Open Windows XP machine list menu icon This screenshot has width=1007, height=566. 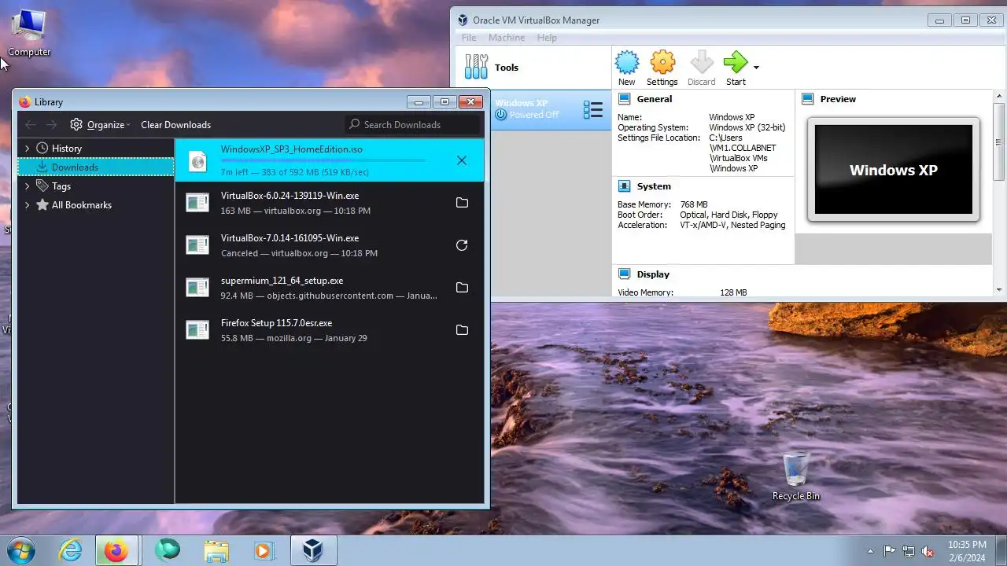point(592,109)
